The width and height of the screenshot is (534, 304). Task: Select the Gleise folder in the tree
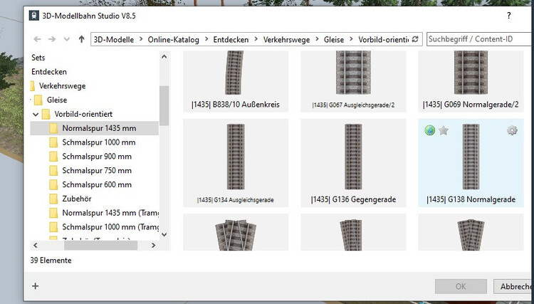[56, 100]
